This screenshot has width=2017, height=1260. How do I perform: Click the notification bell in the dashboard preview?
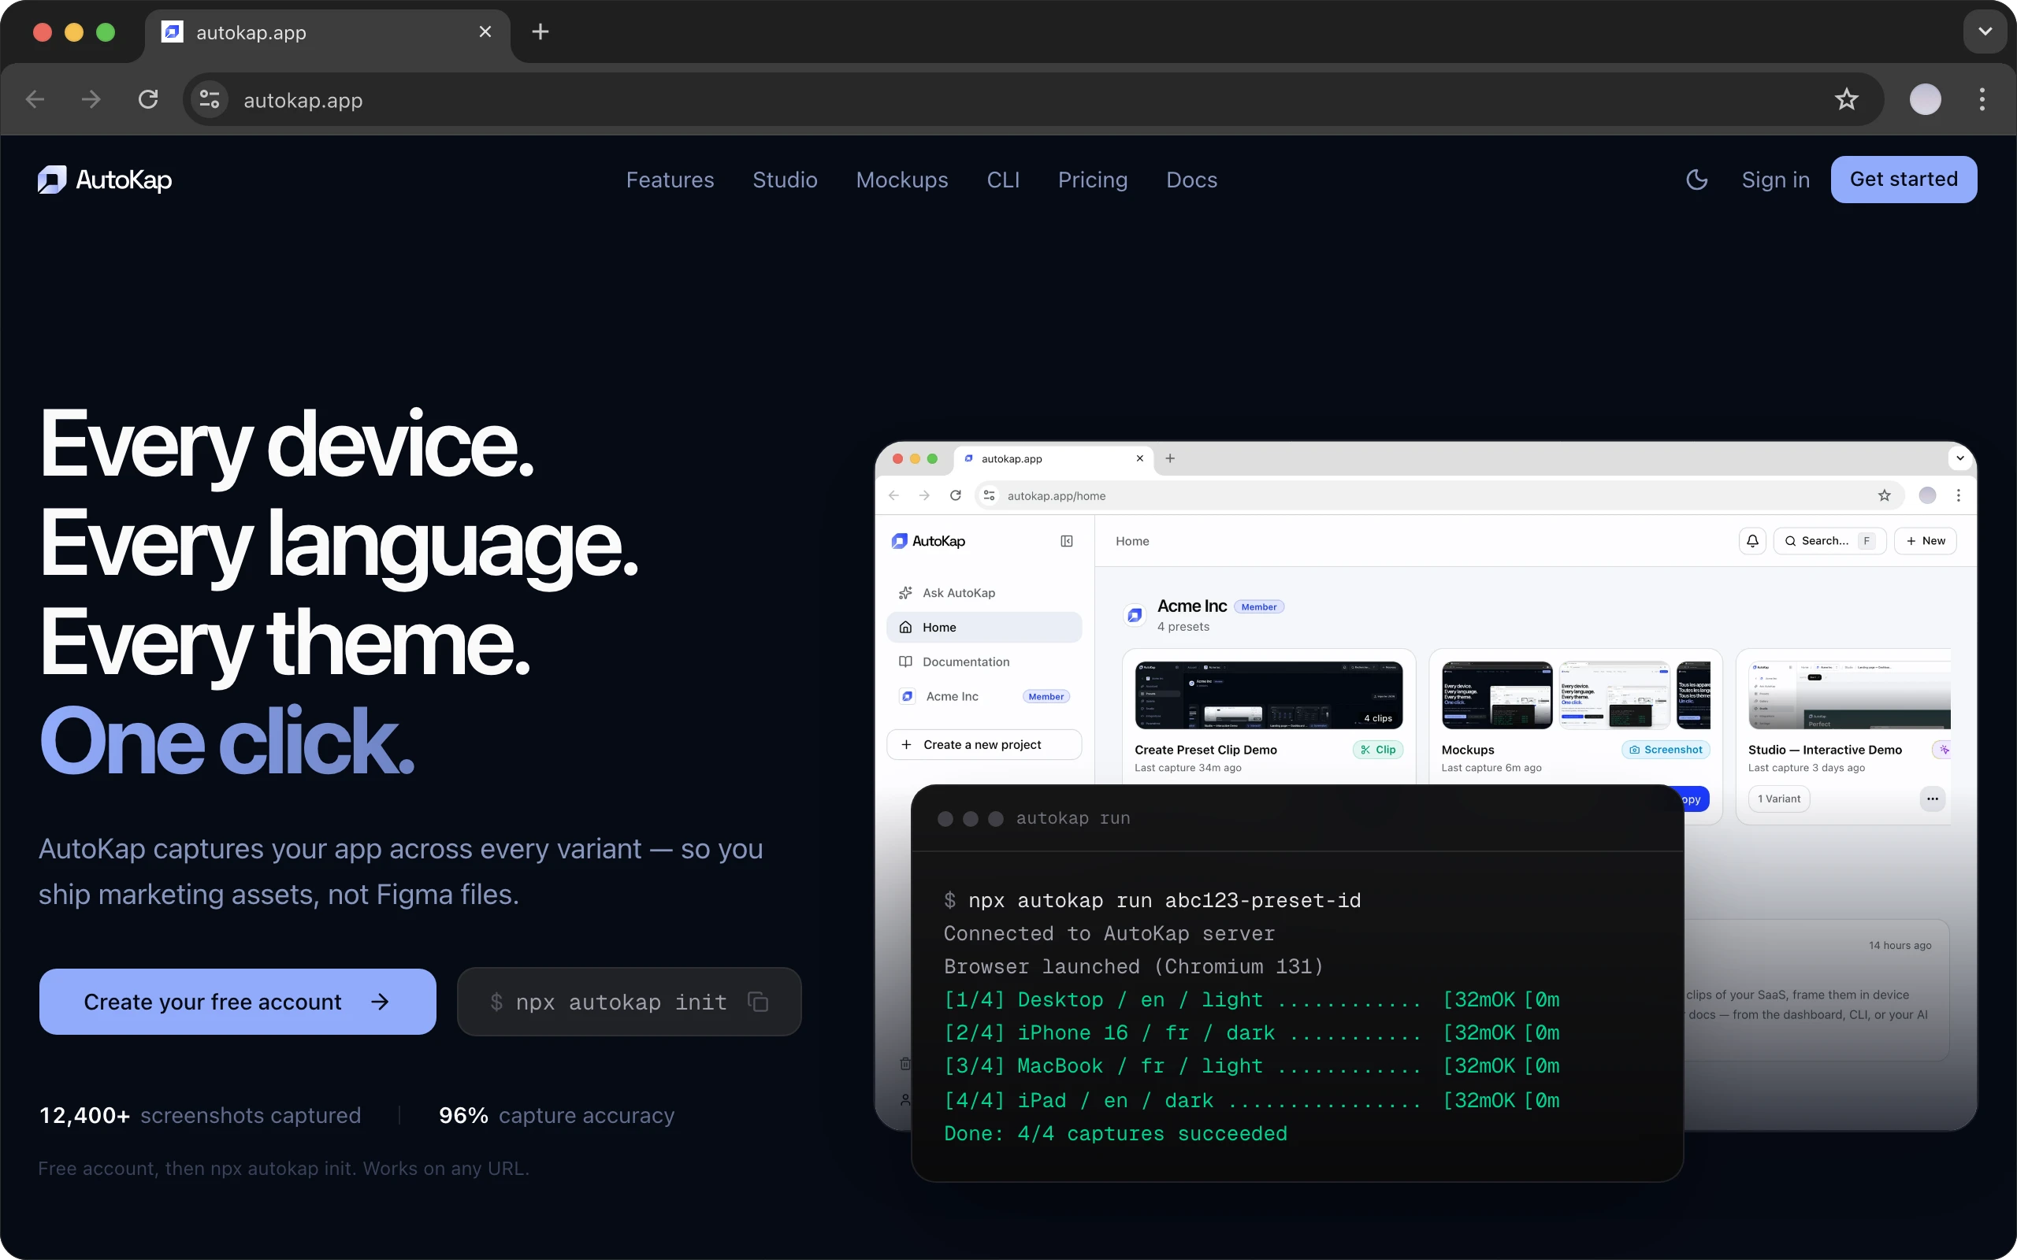click(x=1752, y=541)
